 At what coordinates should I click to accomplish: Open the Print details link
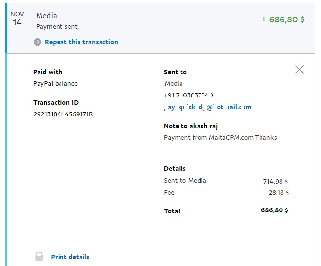pyautogui.click(x=70, y=257)
